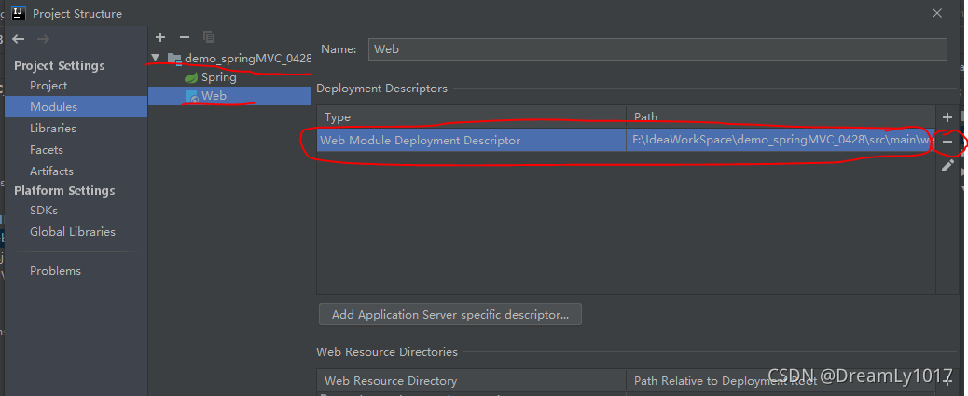Click the Name text field
968x396 pixels.
657,49
